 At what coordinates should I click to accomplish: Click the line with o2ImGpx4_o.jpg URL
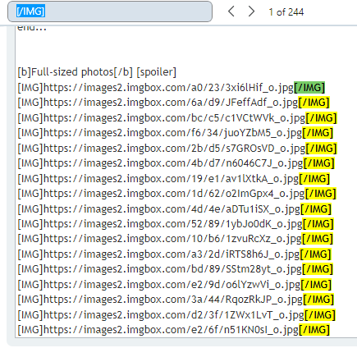click(176, 194)
